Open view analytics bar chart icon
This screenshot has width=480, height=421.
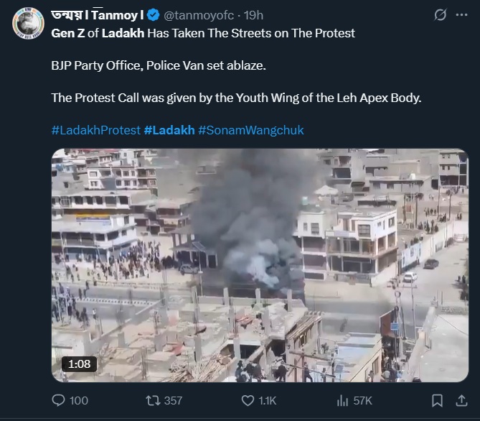pyautogui.click(x=342, y=401)
